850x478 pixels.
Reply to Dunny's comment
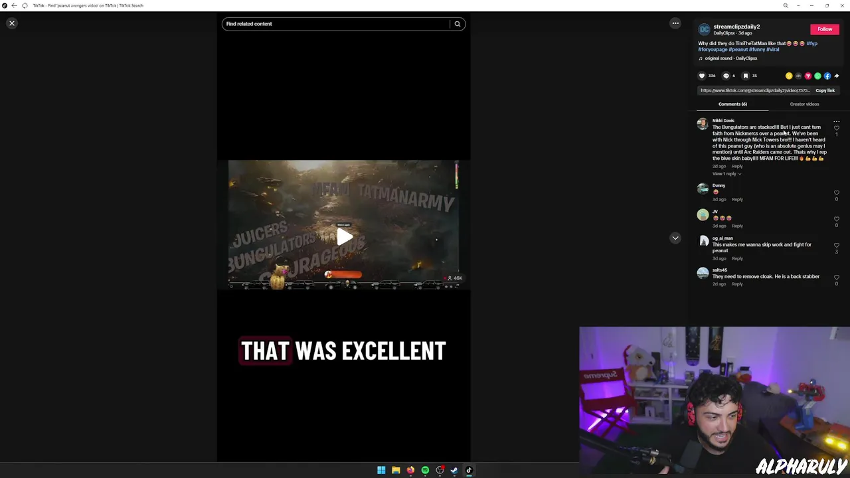pos(737,199)
